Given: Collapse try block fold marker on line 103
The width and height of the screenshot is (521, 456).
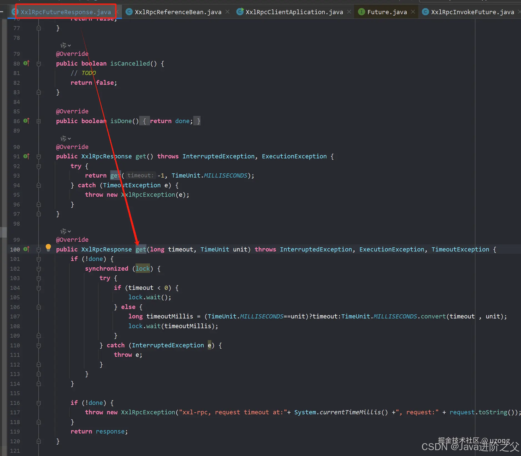Looking at the screenshot, I should (x=39, y=278).
